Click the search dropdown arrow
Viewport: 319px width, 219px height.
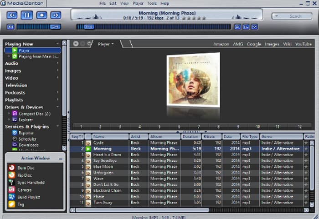(276, 16)
